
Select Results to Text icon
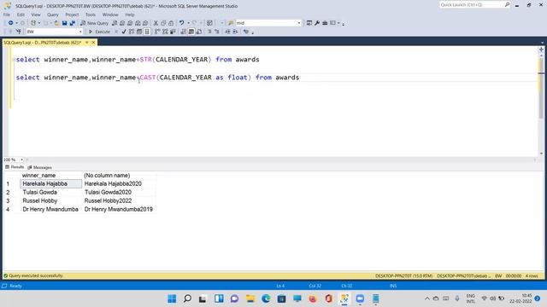(184, 32)
